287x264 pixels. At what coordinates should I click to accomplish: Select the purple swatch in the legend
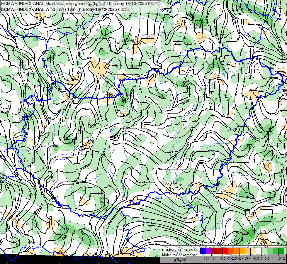[209, 251]
